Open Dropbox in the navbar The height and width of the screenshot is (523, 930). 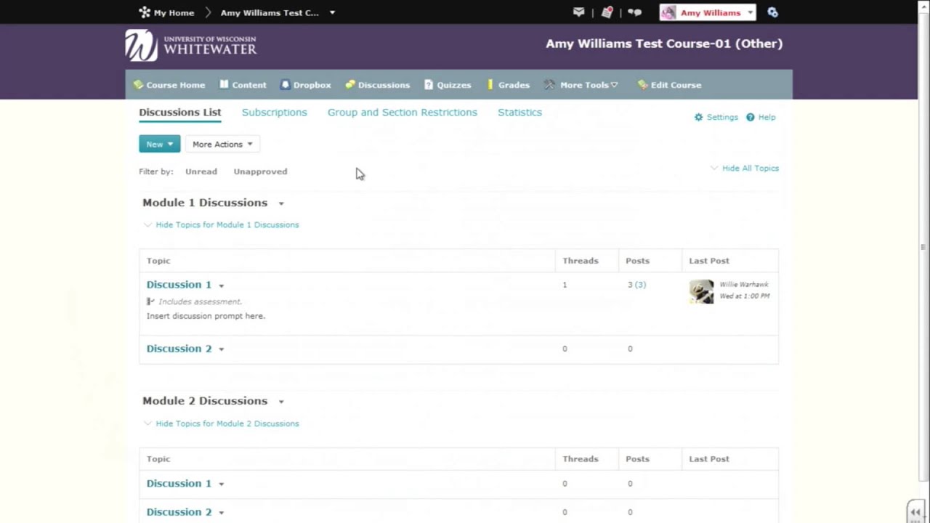(306, 85)
